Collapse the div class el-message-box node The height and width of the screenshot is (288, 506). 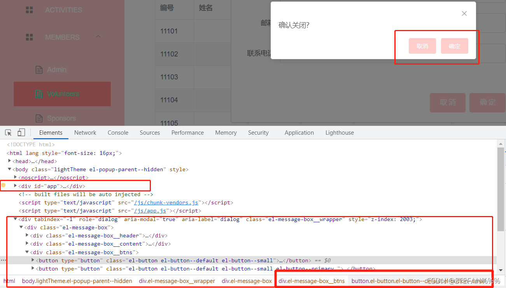point(21,227)
